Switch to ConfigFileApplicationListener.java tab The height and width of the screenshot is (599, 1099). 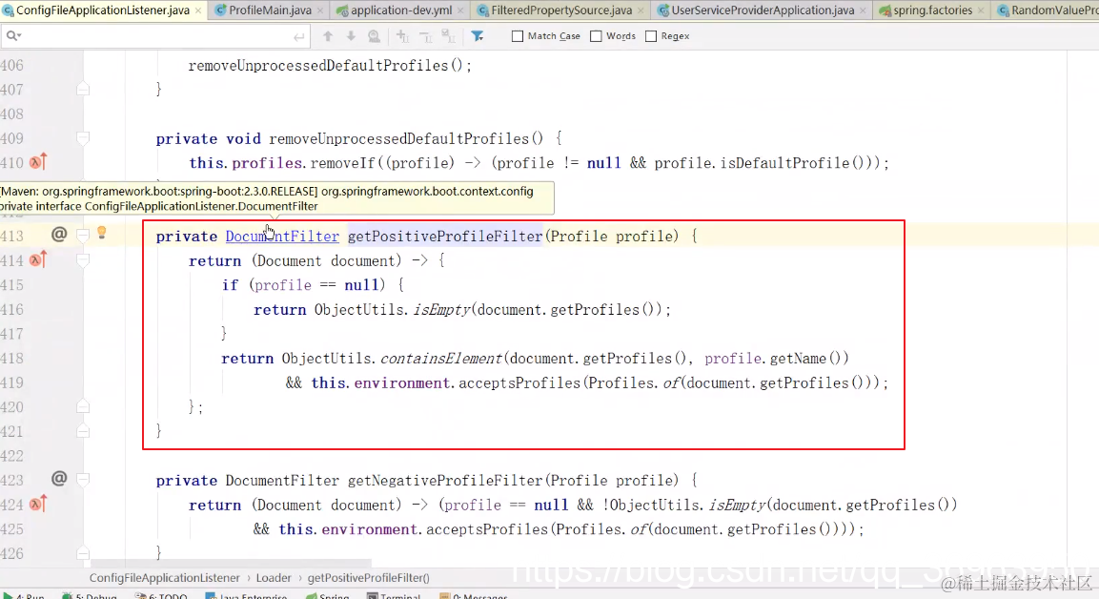pyautogui.click(x=102, y=10)
